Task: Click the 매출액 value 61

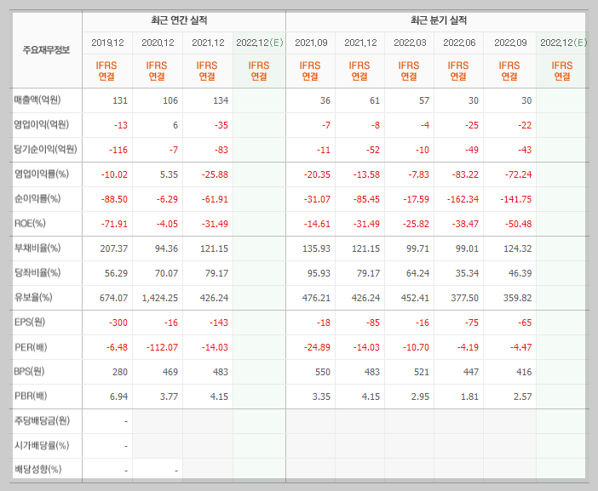Action: click(x=375, y=100)
